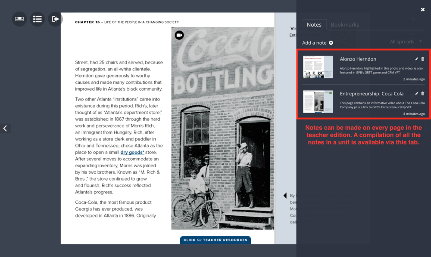Open the Entrepreneurship: Coca Cola note thumbnail
The height and width of the screenshot is (257, 431).
(318, 102)
